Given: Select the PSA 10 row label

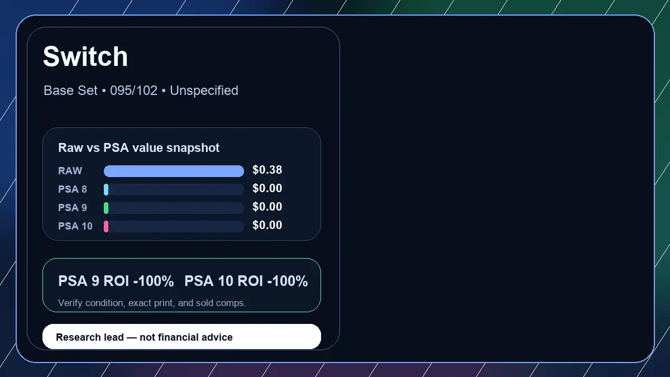Looking at the screenshot, I should click(75, 226).
